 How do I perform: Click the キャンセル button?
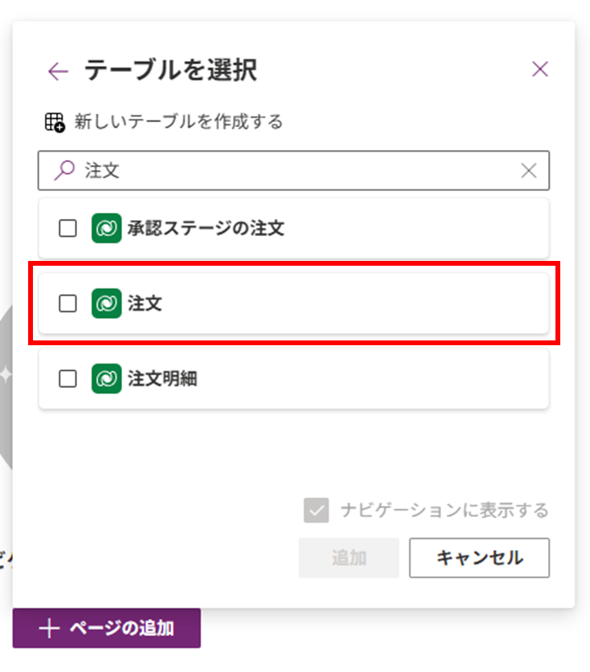[479, 558]
